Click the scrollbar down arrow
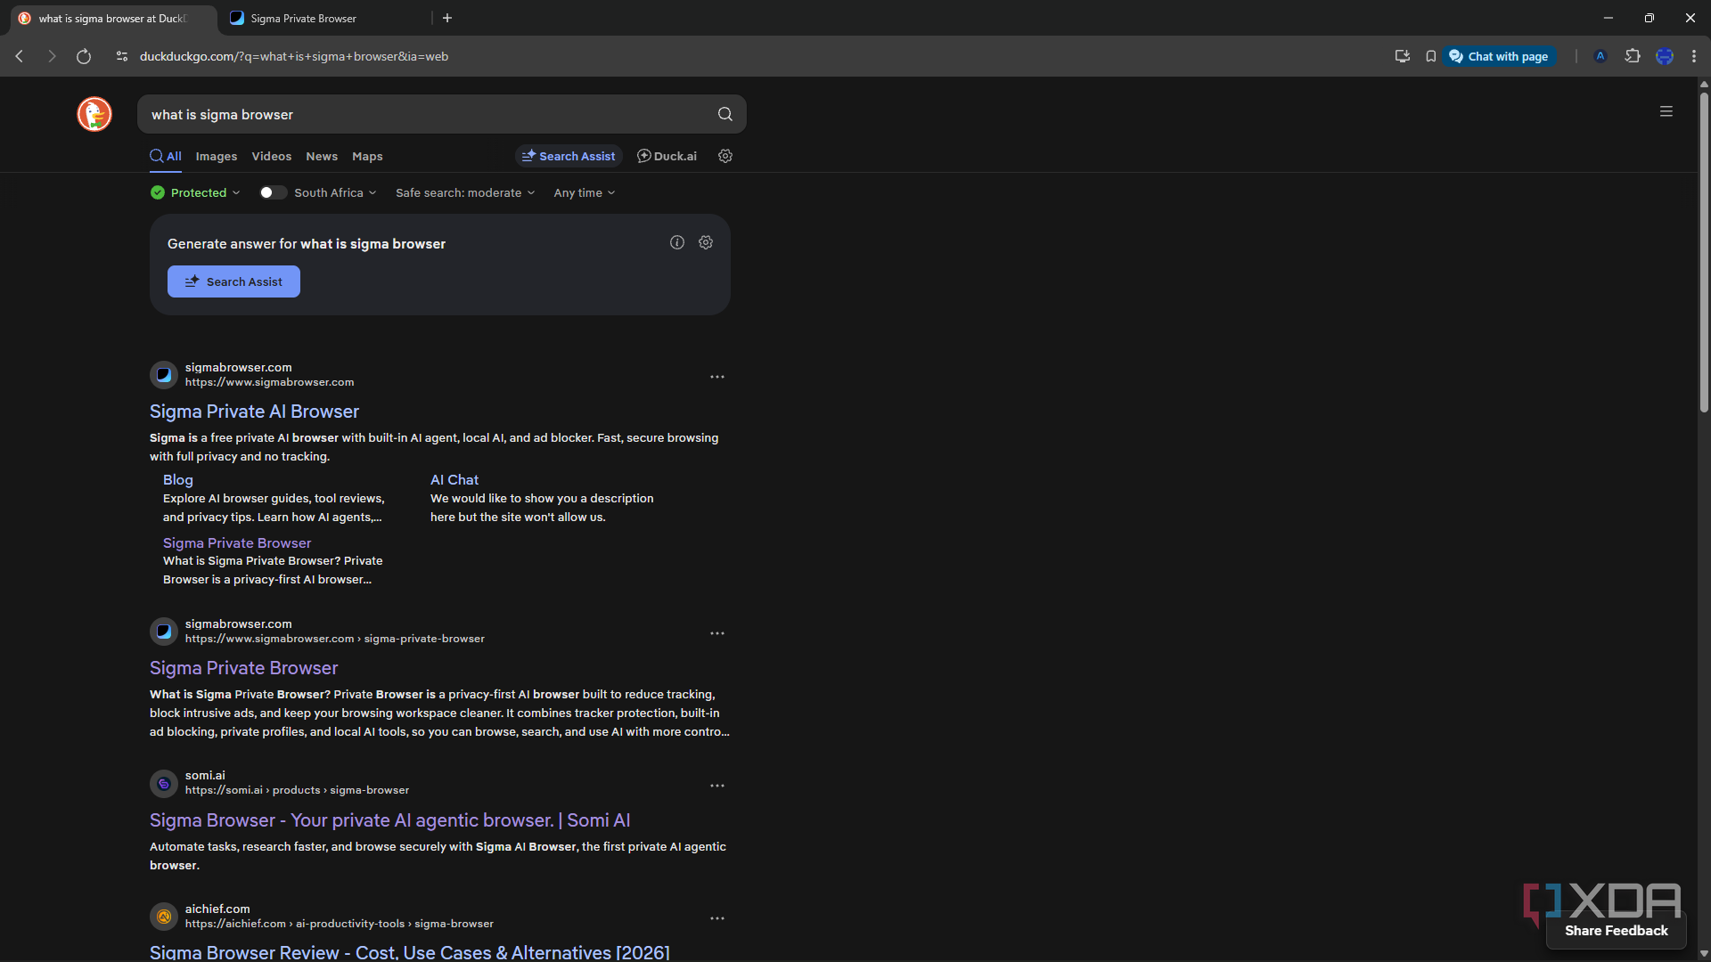 [x=1704, y=954]
